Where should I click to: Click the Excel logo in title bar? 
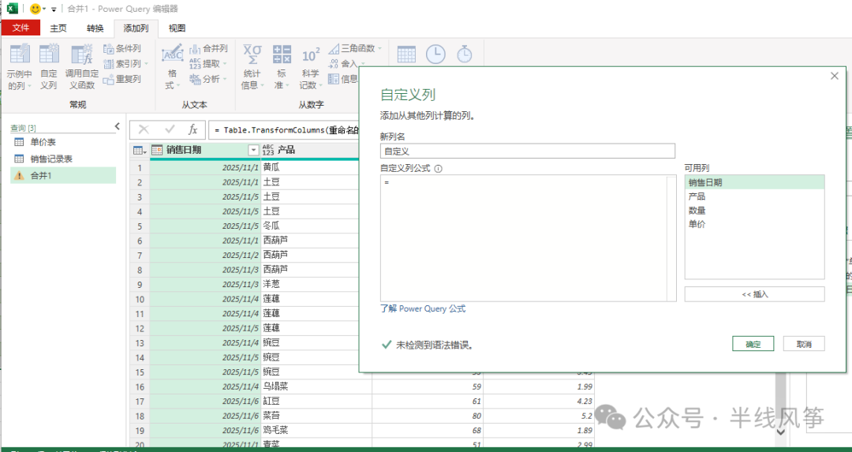point(12,8)
